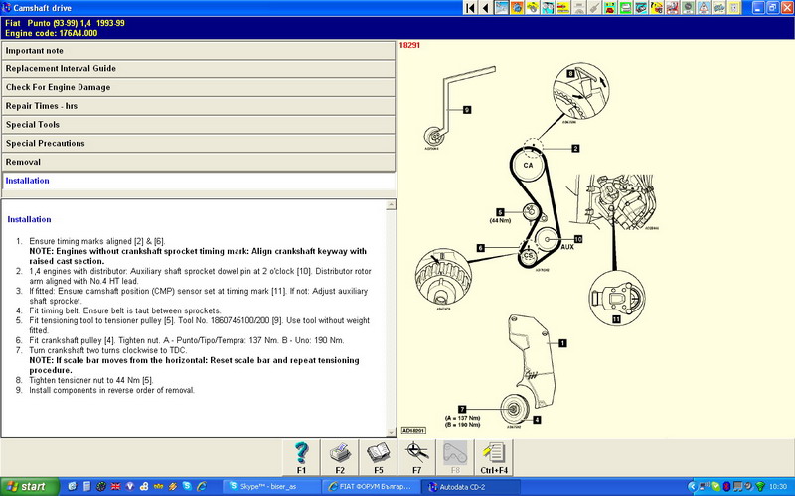Open the Special Precautions section
This screenshot has width=795, height=496.
(x=199, y=144)
